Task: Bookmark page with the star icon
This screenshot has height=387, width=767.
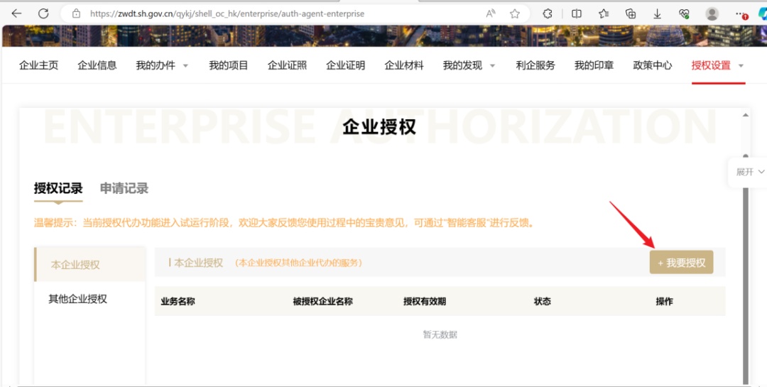Action: click(x=515, y=13)
